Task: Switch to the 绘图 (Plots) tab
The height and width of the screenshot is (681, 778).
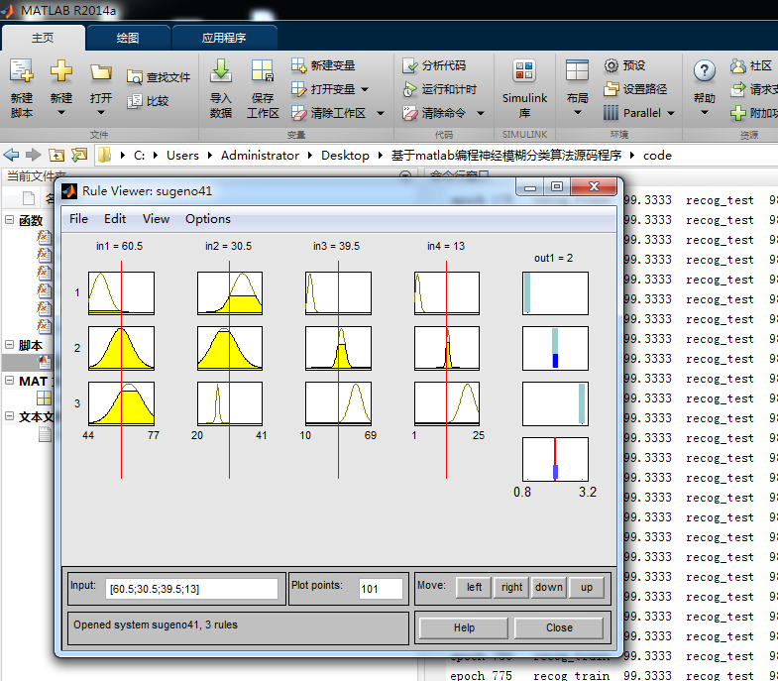Action: [x=128, y=38]
